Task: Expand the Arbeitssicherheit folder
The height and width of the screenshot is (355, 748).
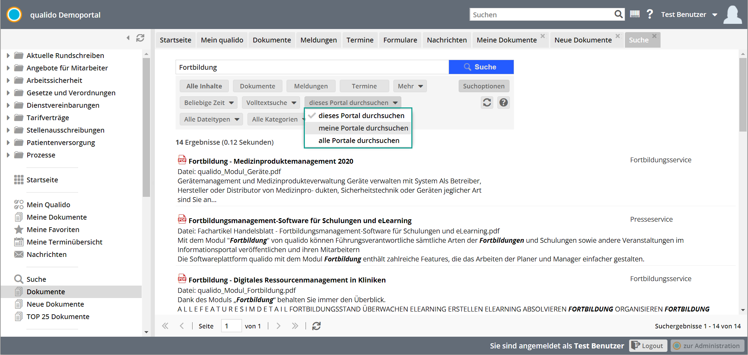Action: tap(8, 80)
